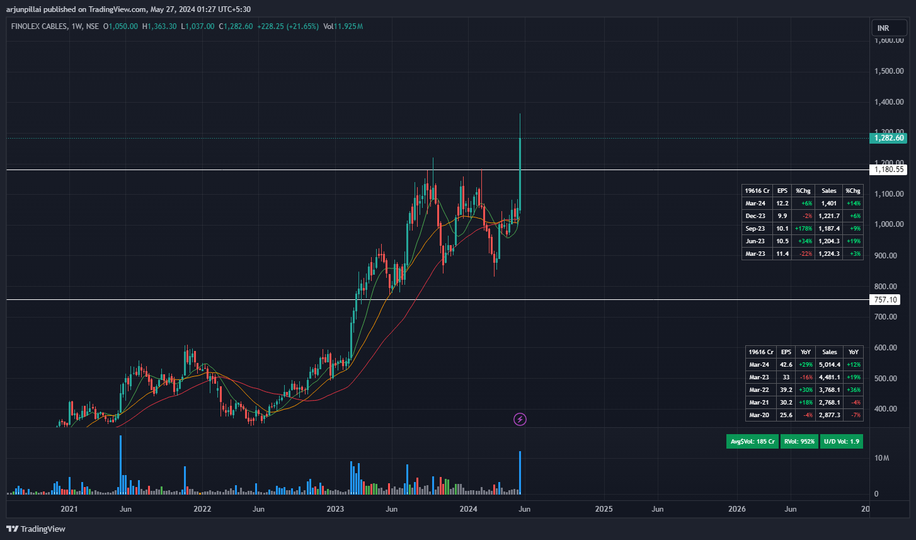The height and width of the screenshot is (540, 916).
Task: Open the TradingView logo link
Action: click(36, 529)
